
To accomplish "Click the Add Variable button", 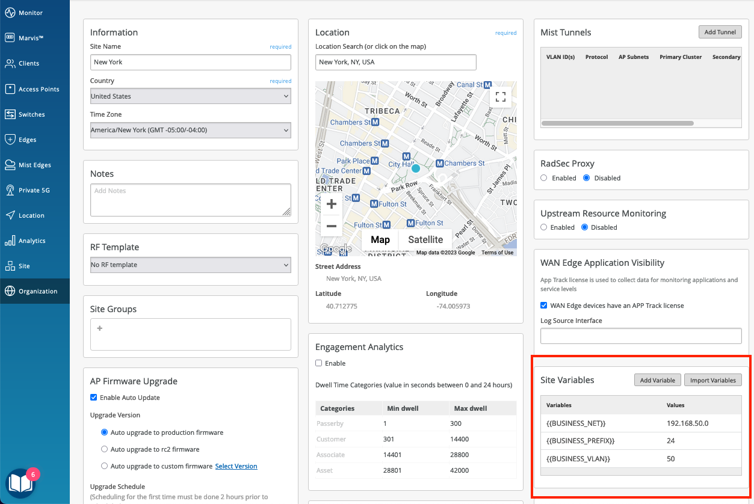I will (657, 380).
